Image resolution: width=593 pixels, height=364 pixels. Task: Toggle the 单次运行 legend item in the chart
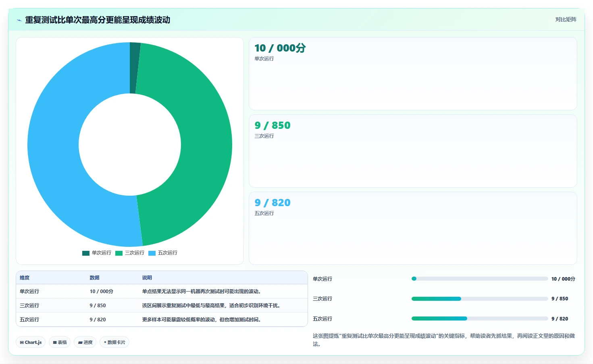point(97,253)
